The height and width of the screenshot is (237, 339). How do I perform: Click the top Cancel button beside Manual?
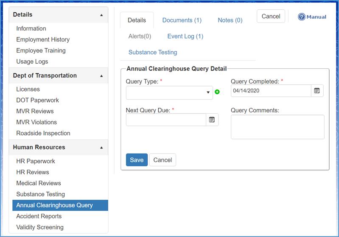271,17
